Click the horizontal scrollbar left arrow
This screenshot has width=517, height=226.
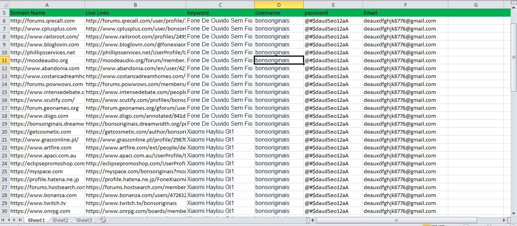click(313, 220)
